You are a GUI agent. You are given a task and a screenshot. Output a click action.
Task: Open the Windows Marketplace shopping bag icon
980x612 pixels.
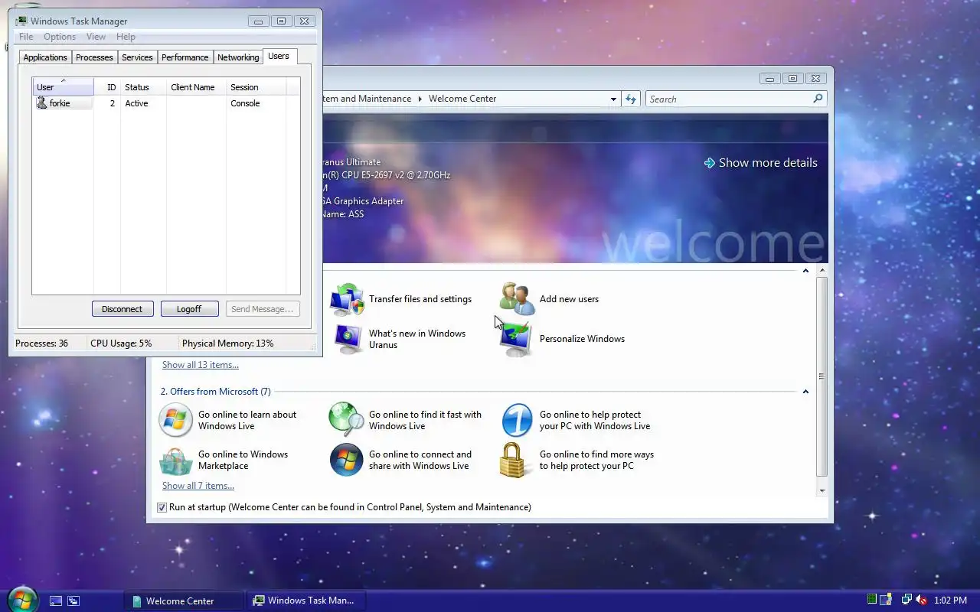tap(175, 460)
